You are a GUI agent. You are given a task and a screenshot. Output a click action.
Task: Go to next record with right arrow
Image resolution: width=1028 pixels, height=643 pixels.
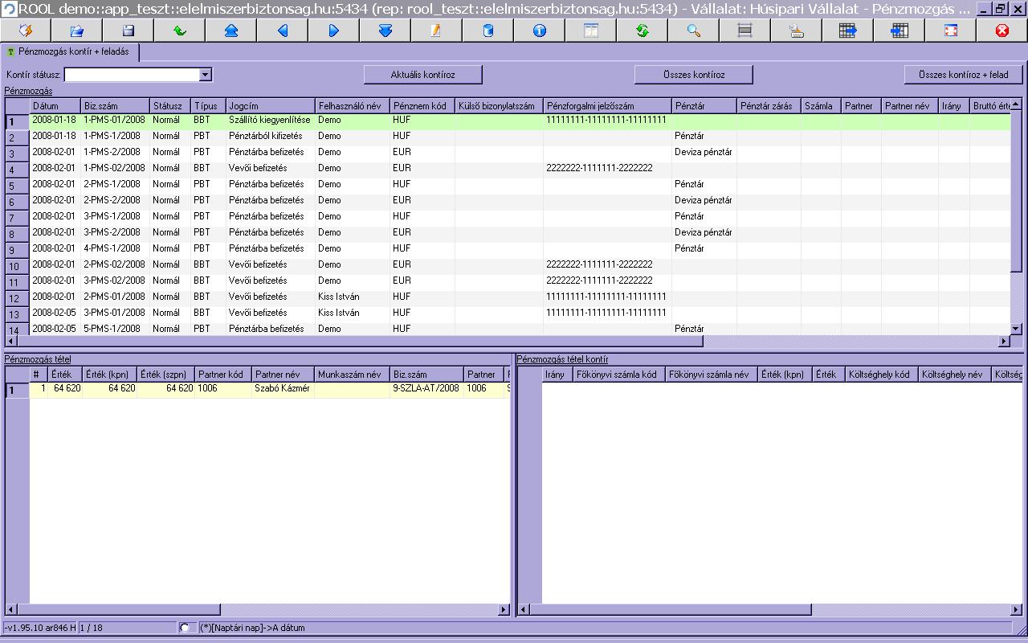tap(334, 31)
